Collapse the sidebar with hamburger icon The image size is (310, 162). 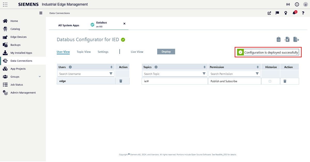(41, 13)
